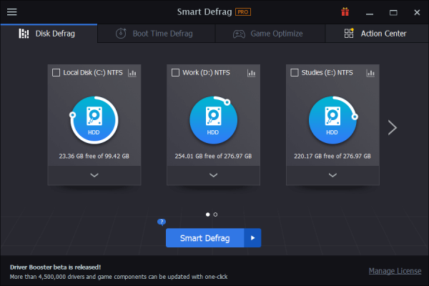Click the blue question mark help bubble

coord(162,222)
